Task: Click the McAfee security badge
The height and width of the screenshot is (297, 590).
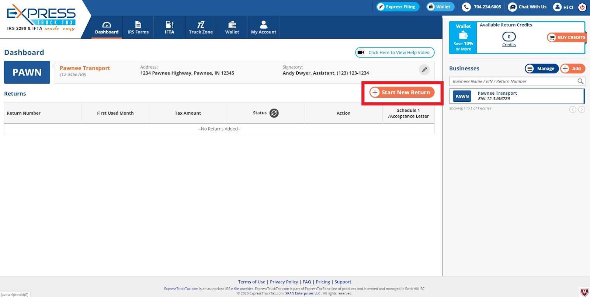Action: pyautogui.click(x=584, y=292)
